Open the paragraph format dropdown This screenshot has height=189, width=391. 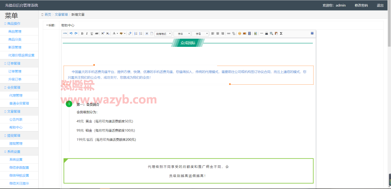pos(163,33)
